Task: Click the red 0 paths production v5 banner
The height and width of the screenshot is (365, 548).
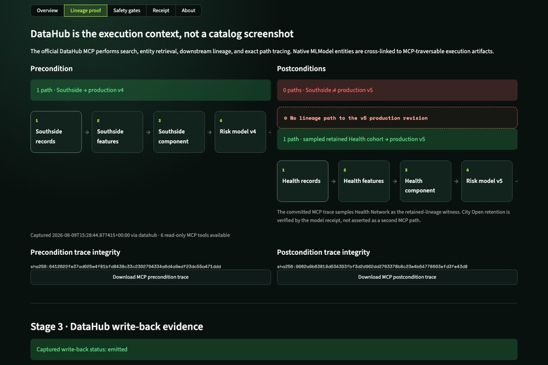Action: tap(397, 90)
